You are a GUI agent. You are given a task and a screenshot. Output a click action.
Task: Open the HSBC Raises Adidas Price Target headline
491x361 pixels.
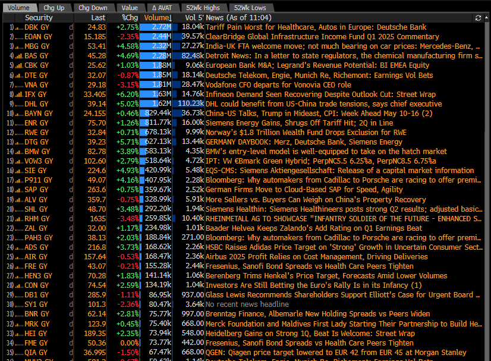[344, 247]
